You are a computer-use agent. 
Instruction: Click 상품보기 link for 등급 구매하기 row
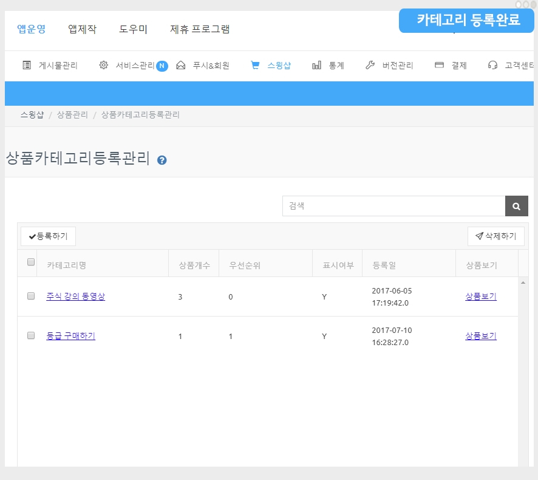click(481, 336)
